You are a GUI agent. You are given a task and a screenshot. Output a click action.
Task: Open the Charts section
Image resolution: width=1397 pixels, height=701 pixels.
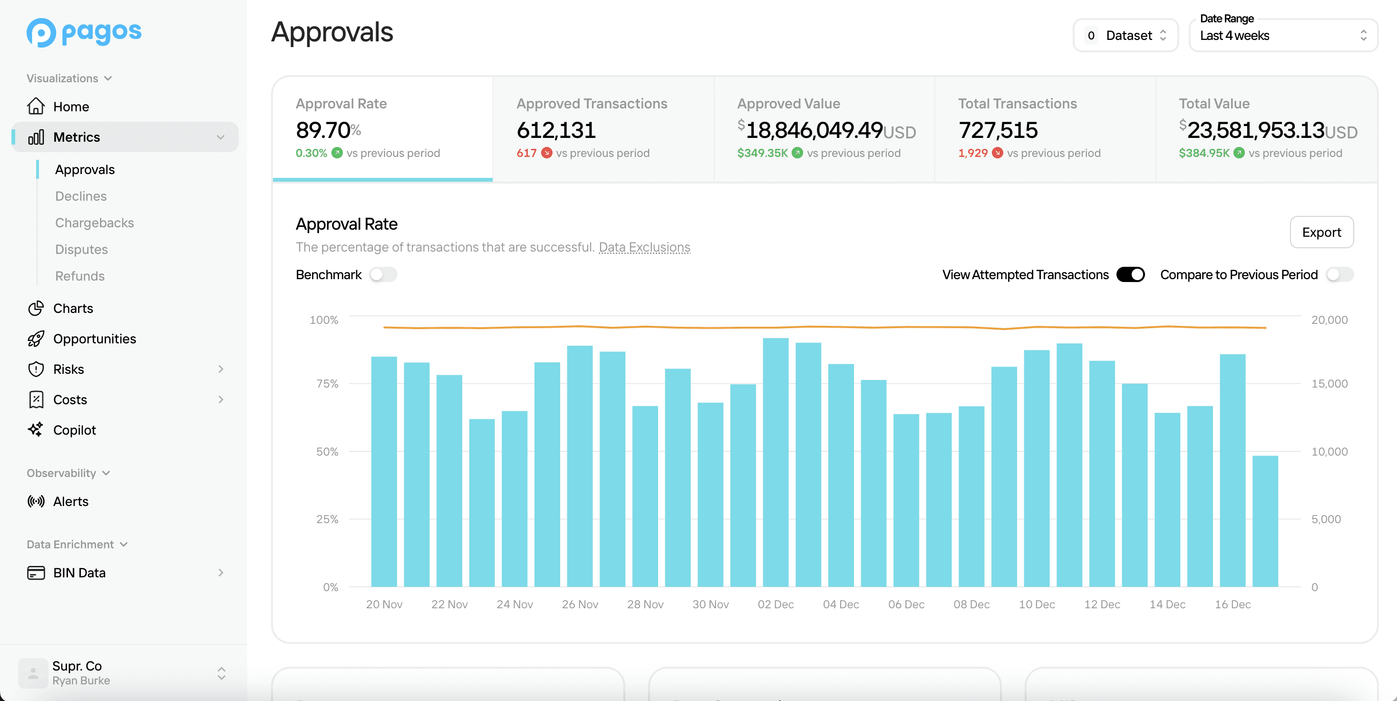tap(73, 308)
